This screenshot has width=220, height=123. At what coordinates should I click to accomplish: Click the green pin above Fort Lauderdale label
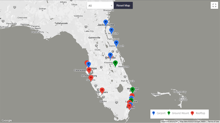click(x=131, y=100)
